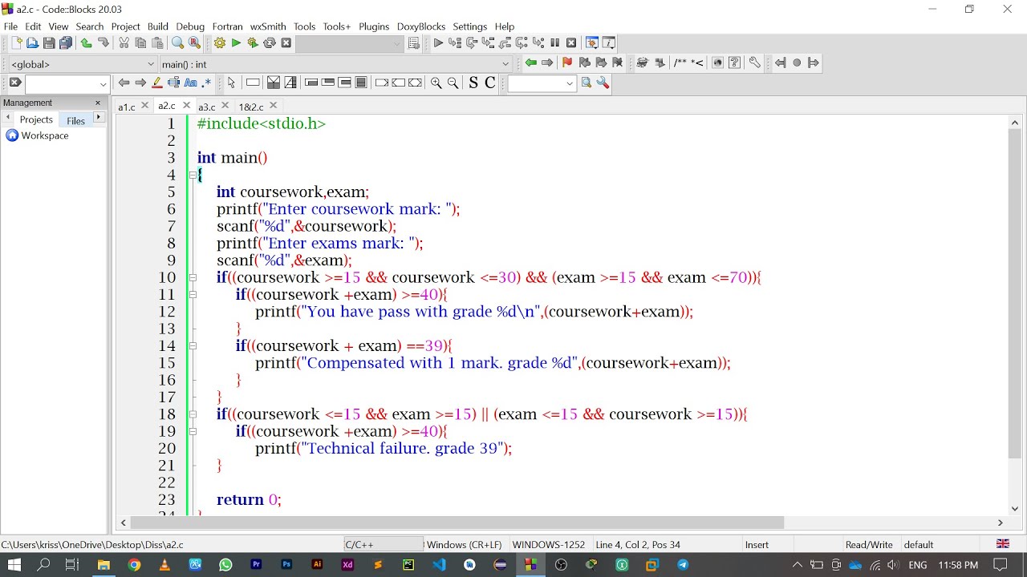1027x577 pixels.
Task: Collapse the if block fold at line 10
Action: (x=193, y=277)
